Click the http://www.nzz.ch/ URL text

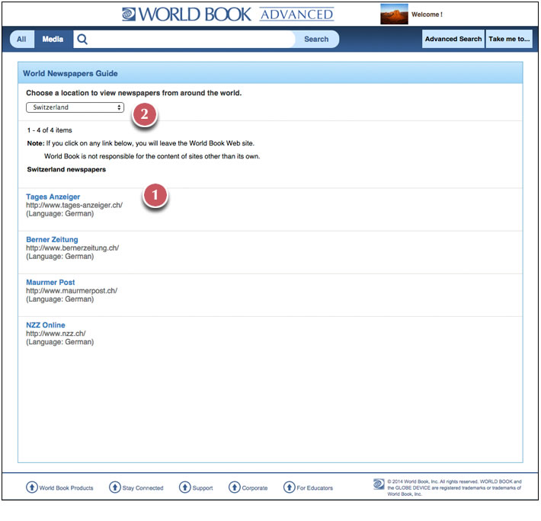(56, 334)
